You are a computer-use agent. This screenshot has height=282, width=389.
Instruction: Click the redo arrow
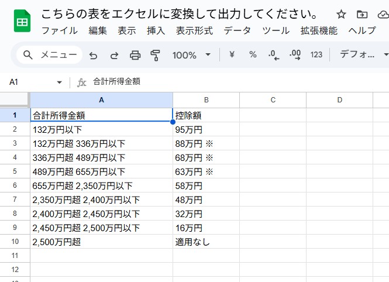[x=114, y=55]
